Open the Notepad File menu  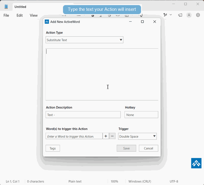pos(6,15)
